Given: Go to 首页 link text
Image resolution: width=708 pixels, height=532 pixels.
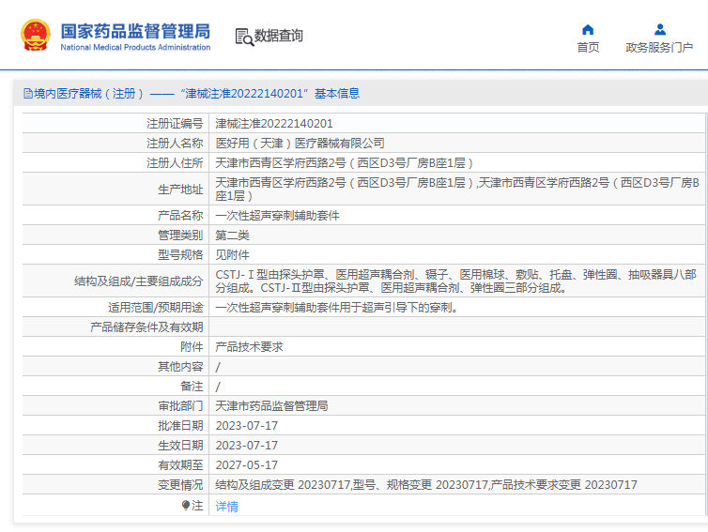Looking at the screenshot, I should 588,47.
